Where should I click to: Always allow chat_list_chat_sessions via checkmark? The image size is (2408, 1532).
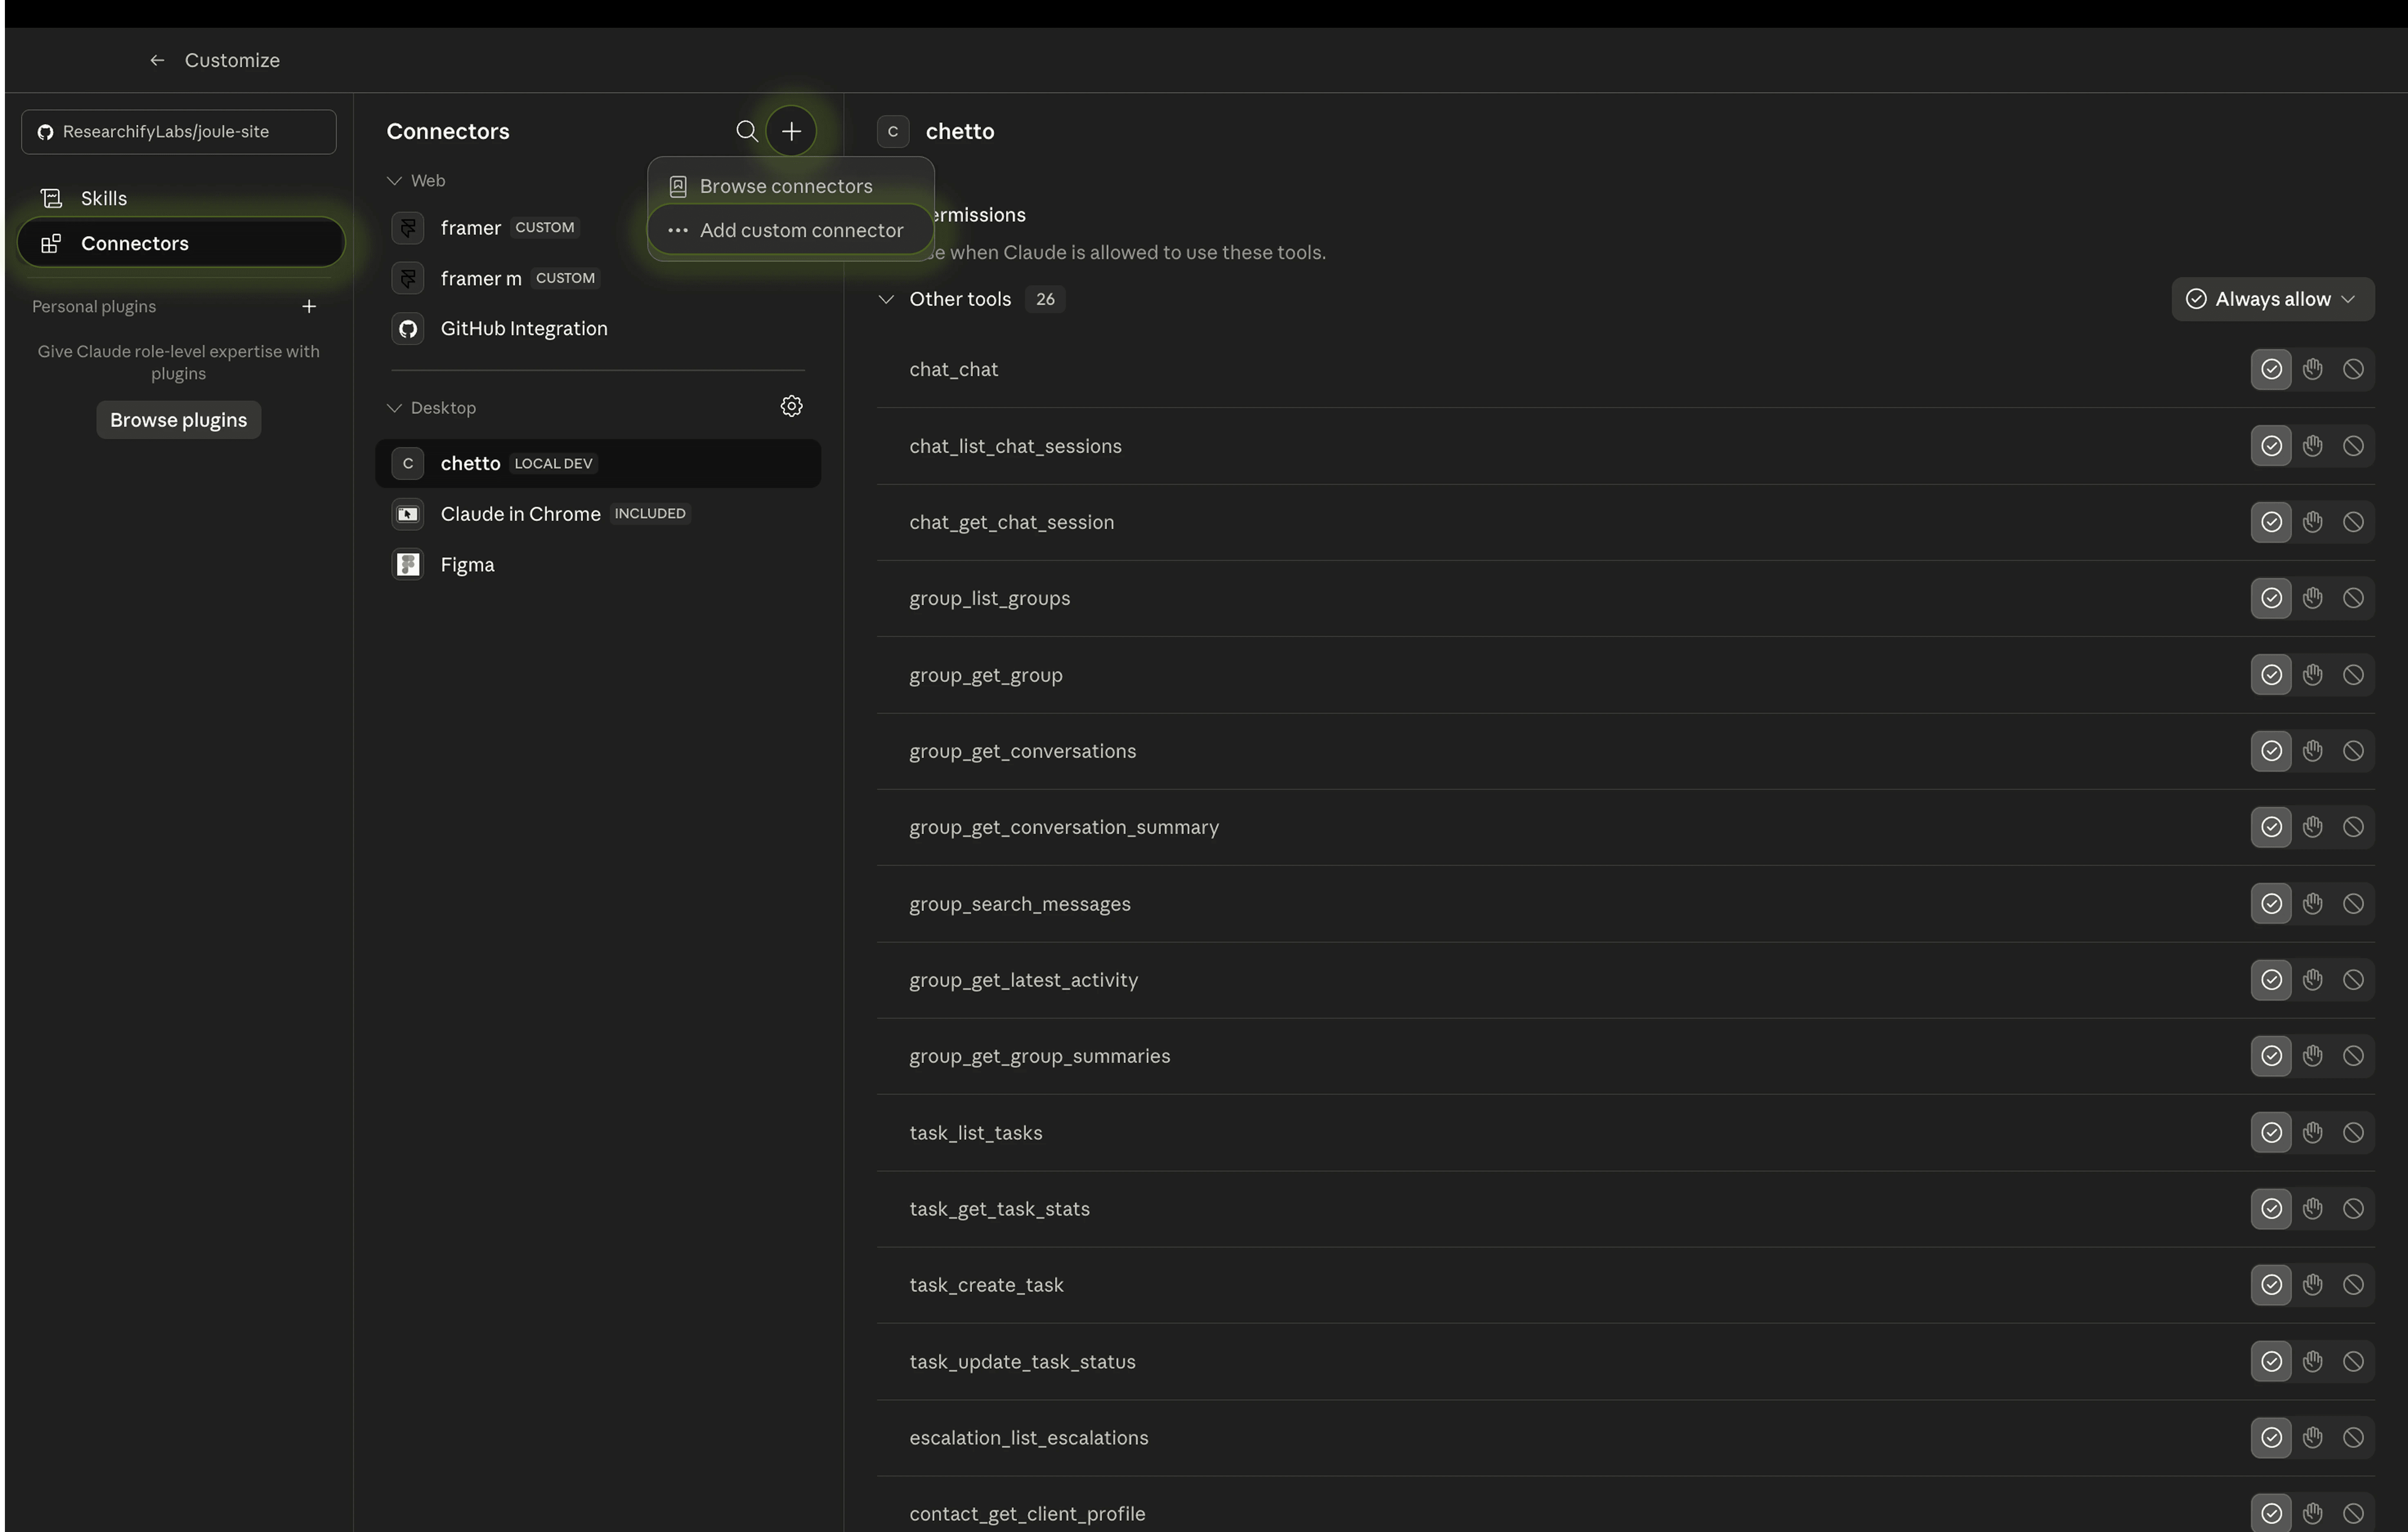click(2271, 446)
